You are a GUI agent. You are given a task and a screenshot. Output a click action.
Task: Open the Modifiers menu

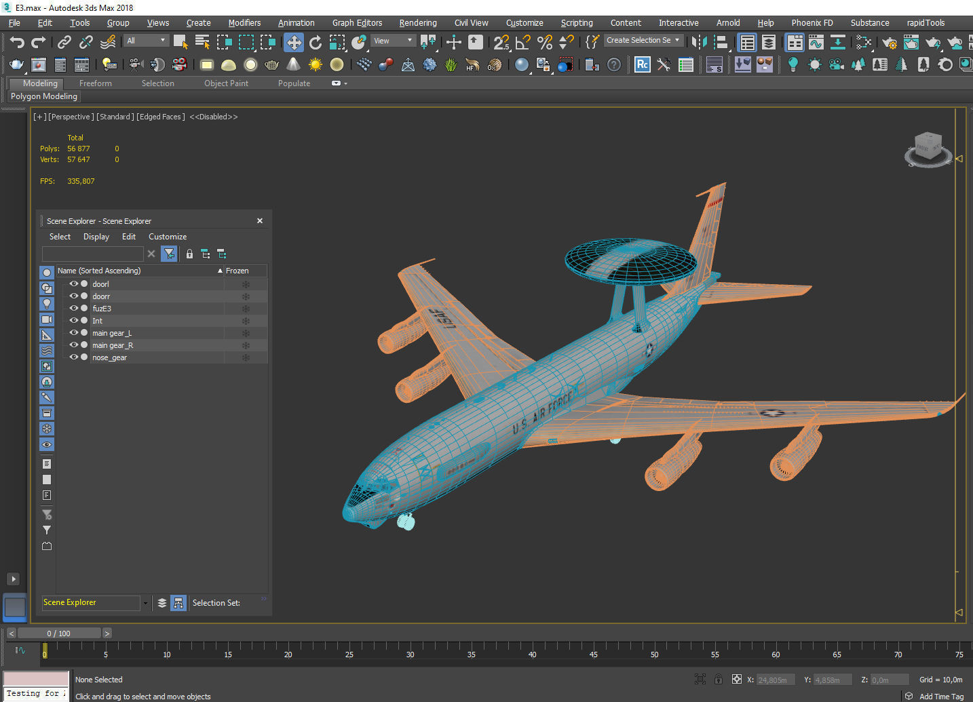coord(244,22)
